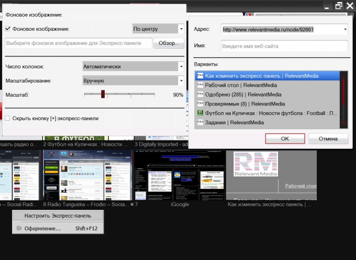356x260 pixels.
Task: Select Настроить Экспресс-панель menu item
Action: [58, 216]
